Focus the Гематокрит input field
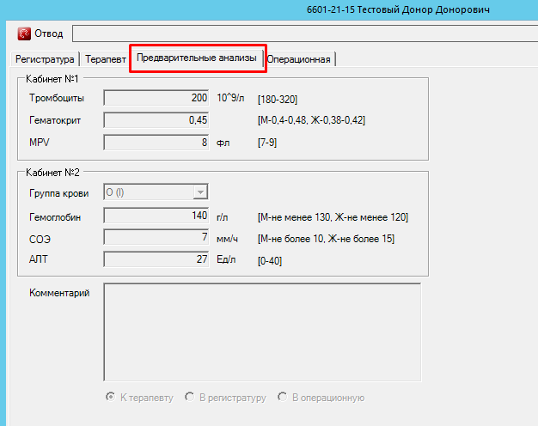The height and width of the screenshot is (426, 538). (x=156, y=120)
